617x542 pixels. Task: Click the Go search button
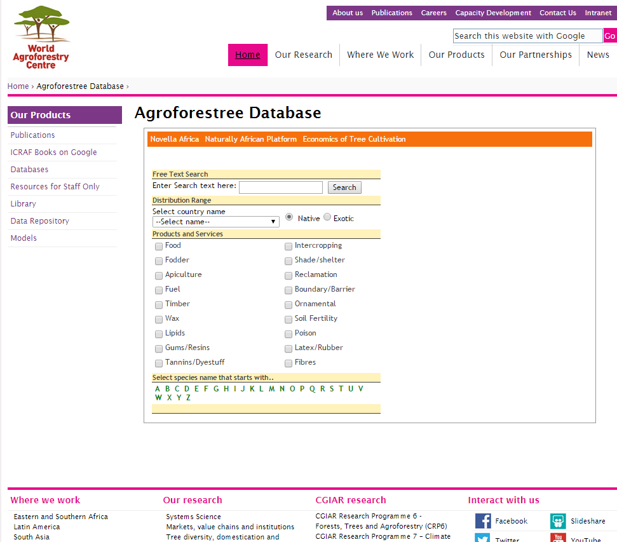point(609,36)
